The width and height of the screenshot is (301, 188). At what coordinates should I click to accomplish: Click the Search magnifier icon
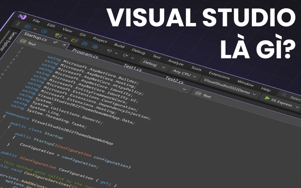[x=284, y=95]
